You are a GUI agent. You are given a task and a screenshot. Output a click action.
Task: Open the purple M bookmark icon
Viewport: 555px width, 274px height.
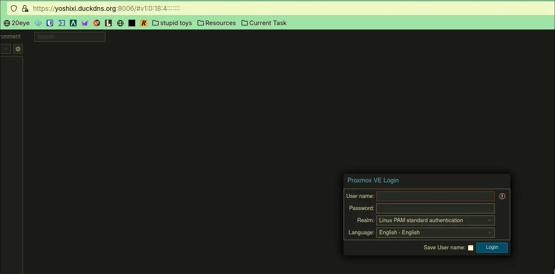click(85, 23)
